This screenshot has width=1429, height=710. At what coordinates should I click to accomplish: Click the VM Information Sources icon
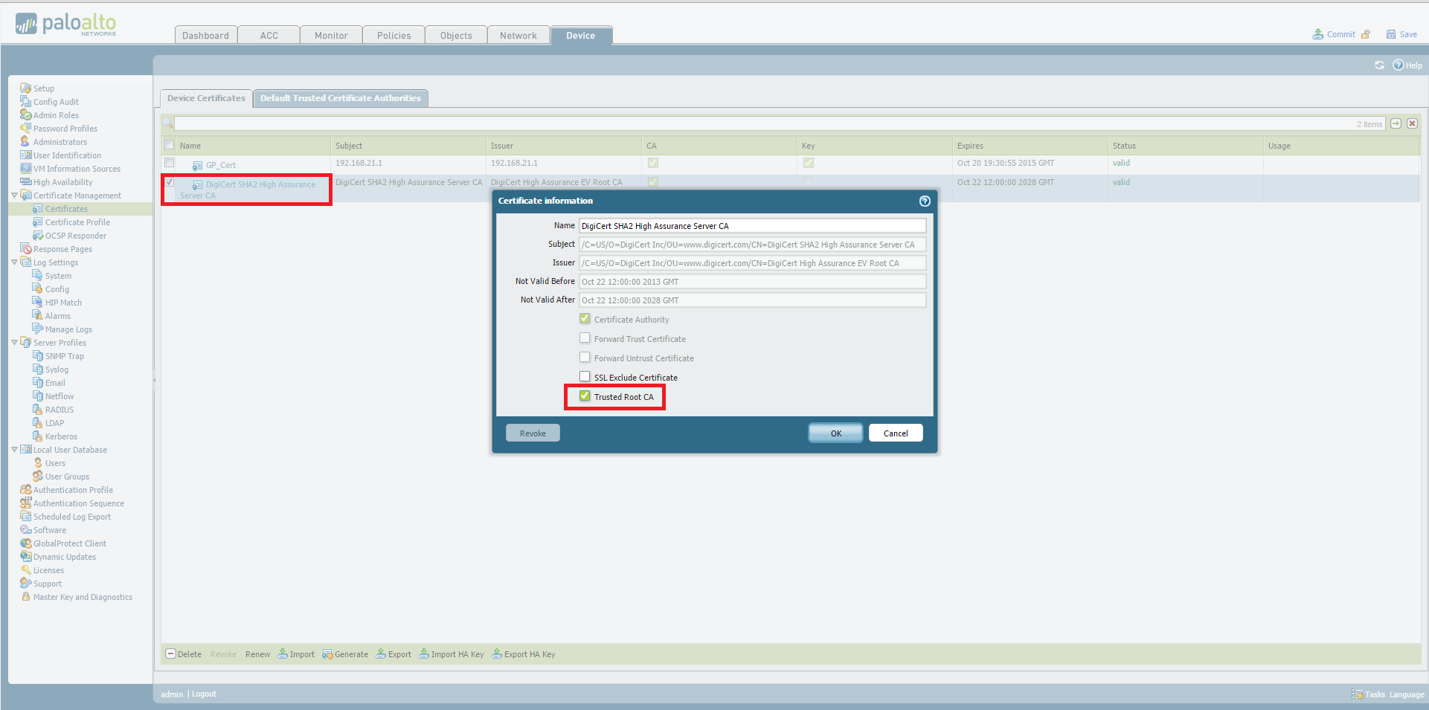coord(25,169)
